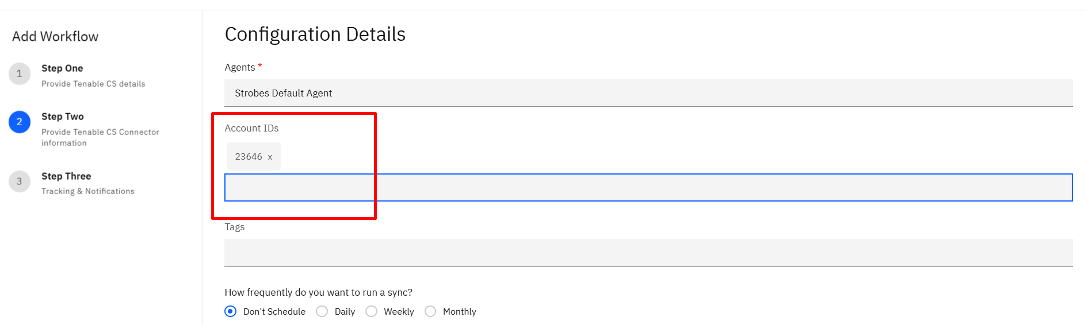Choose the Weekly sync frequency
Image resolution: width=1085 pixels, height=325 pixels.
[x=372, y=311]
